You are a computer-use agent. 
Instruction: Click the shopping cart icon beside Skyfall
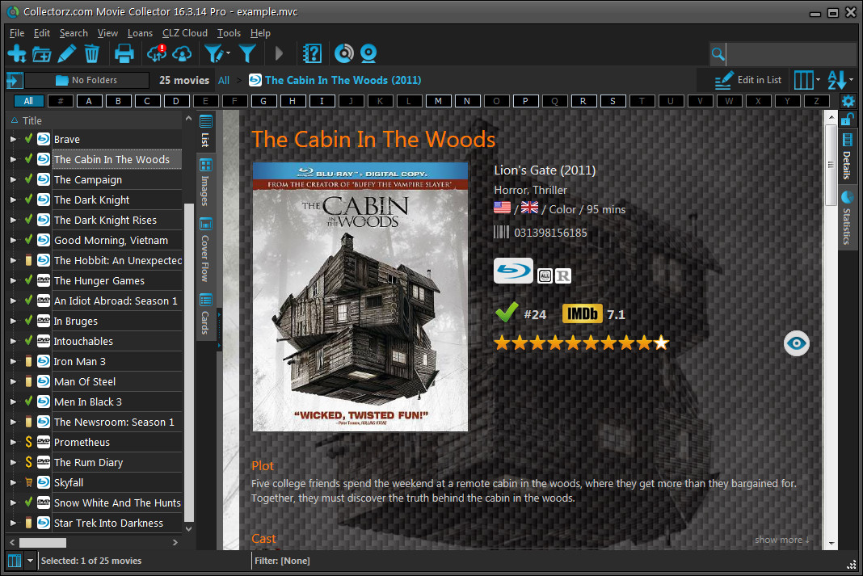28,482
